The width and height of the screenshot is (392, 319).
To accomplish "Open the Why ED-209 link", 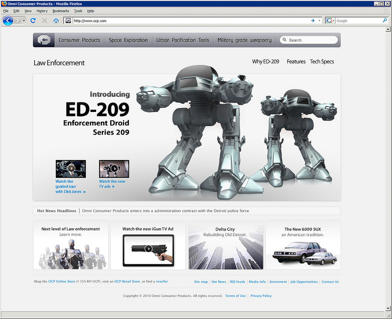I will coord(266,62).
